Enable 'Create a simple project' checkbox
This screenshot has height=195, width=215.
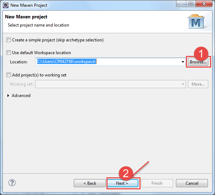[x=9, y=40]
